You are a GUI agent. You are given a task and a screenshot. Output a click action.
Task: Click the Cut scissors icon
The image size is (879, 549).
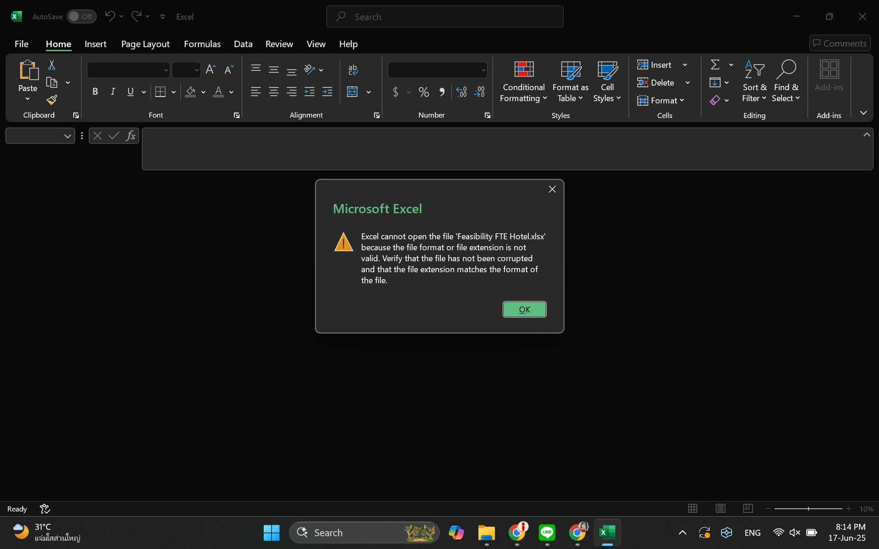click(52, 65)
